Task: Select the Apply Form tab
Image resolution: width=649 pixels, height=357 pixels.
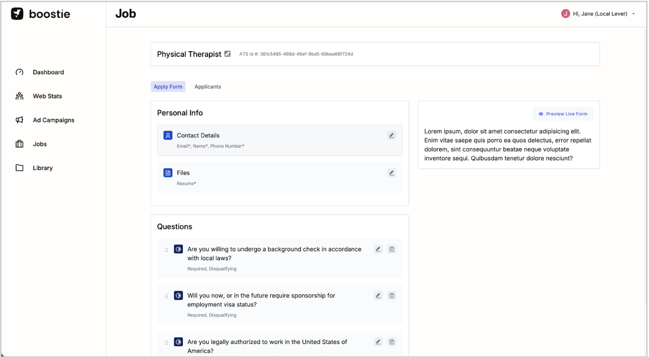Action: point(168,87)
